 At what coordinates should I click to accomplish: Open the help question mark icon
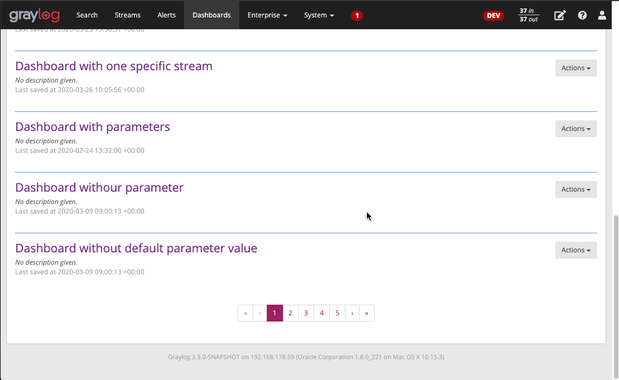[x=582, y=15]
